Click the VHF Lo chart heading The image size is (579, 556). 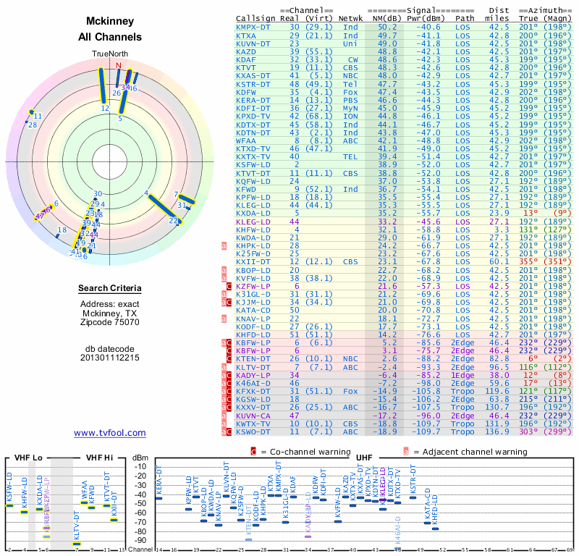pyautogui.click(x=28, y=458)
